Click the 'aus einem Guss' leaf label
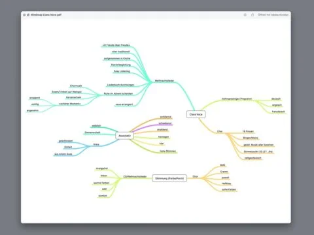This screenshot has width=314, height=235. (x=63, y=154)
